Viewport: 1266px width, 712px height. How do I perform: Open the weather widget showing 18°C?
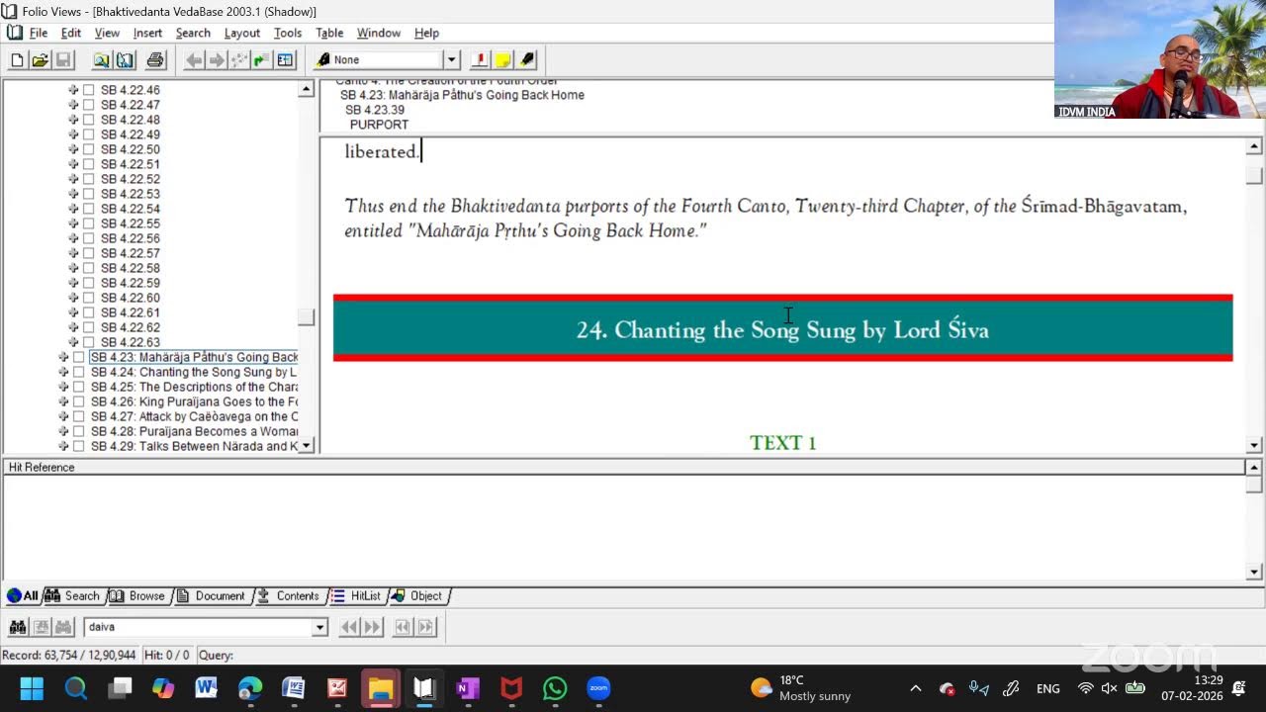coord(801,688)
